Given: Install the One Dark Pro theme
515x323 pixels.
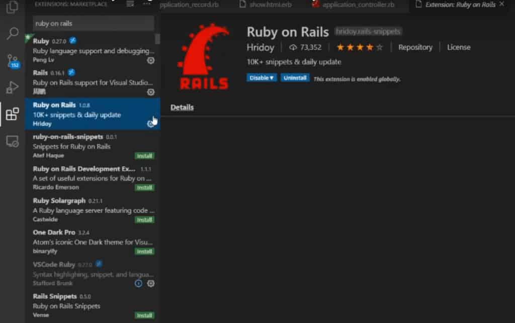Looking at the screenshot, I should pyautogui.click(x=144, y=252).
